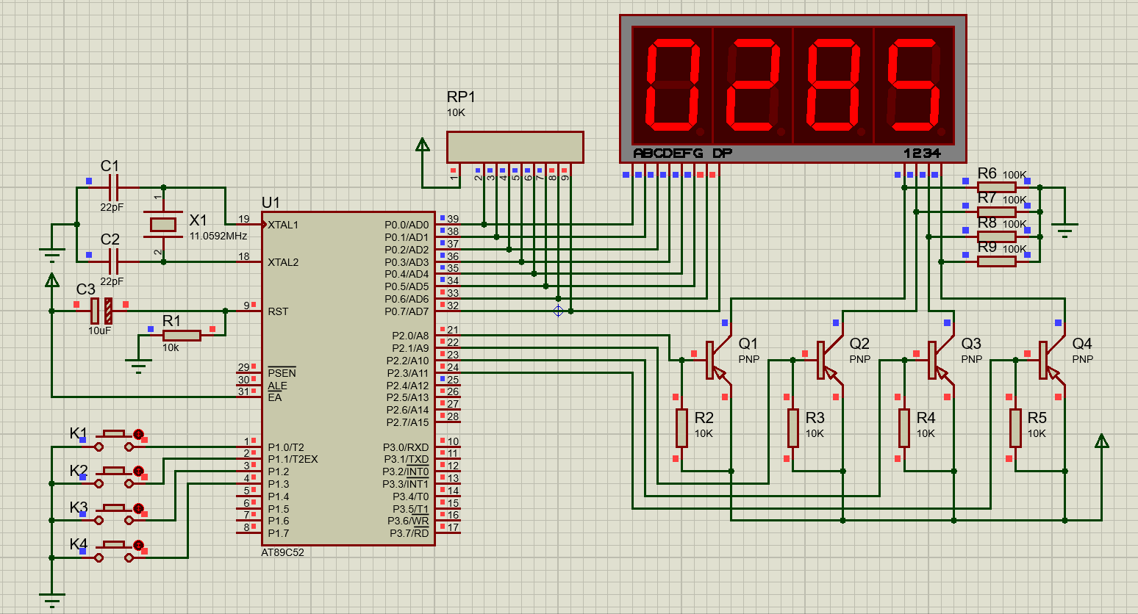Click the power arrow left of RP1
The image size is (1138, 614).
click(x=423, y=145)
